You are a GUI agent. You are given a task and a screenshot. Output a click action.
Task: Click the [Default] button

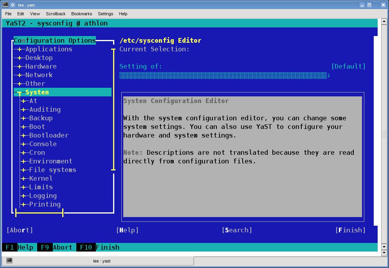pos(348,67)
